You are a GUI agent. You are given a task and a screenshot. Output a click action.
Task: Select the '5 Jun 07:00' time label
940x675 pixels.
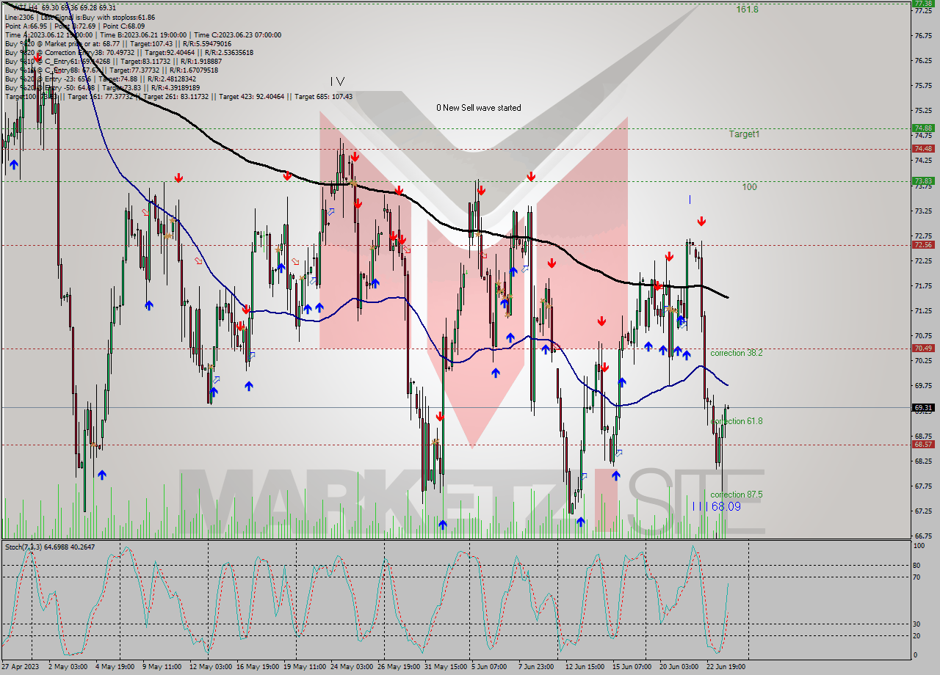pyautogui.click(x=490, y=667)
